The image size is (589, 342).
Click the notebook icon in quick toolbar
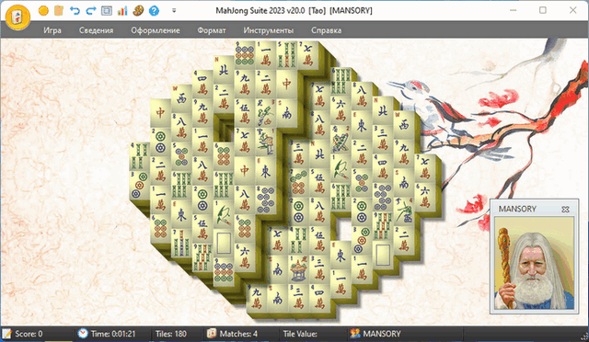(59, 10)
